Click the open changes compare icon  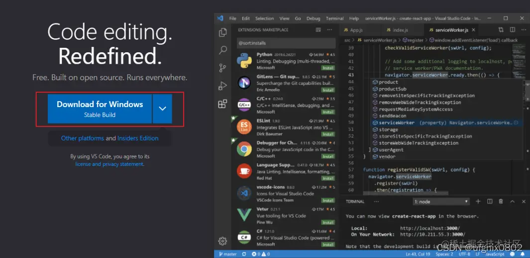click(501, 30)
